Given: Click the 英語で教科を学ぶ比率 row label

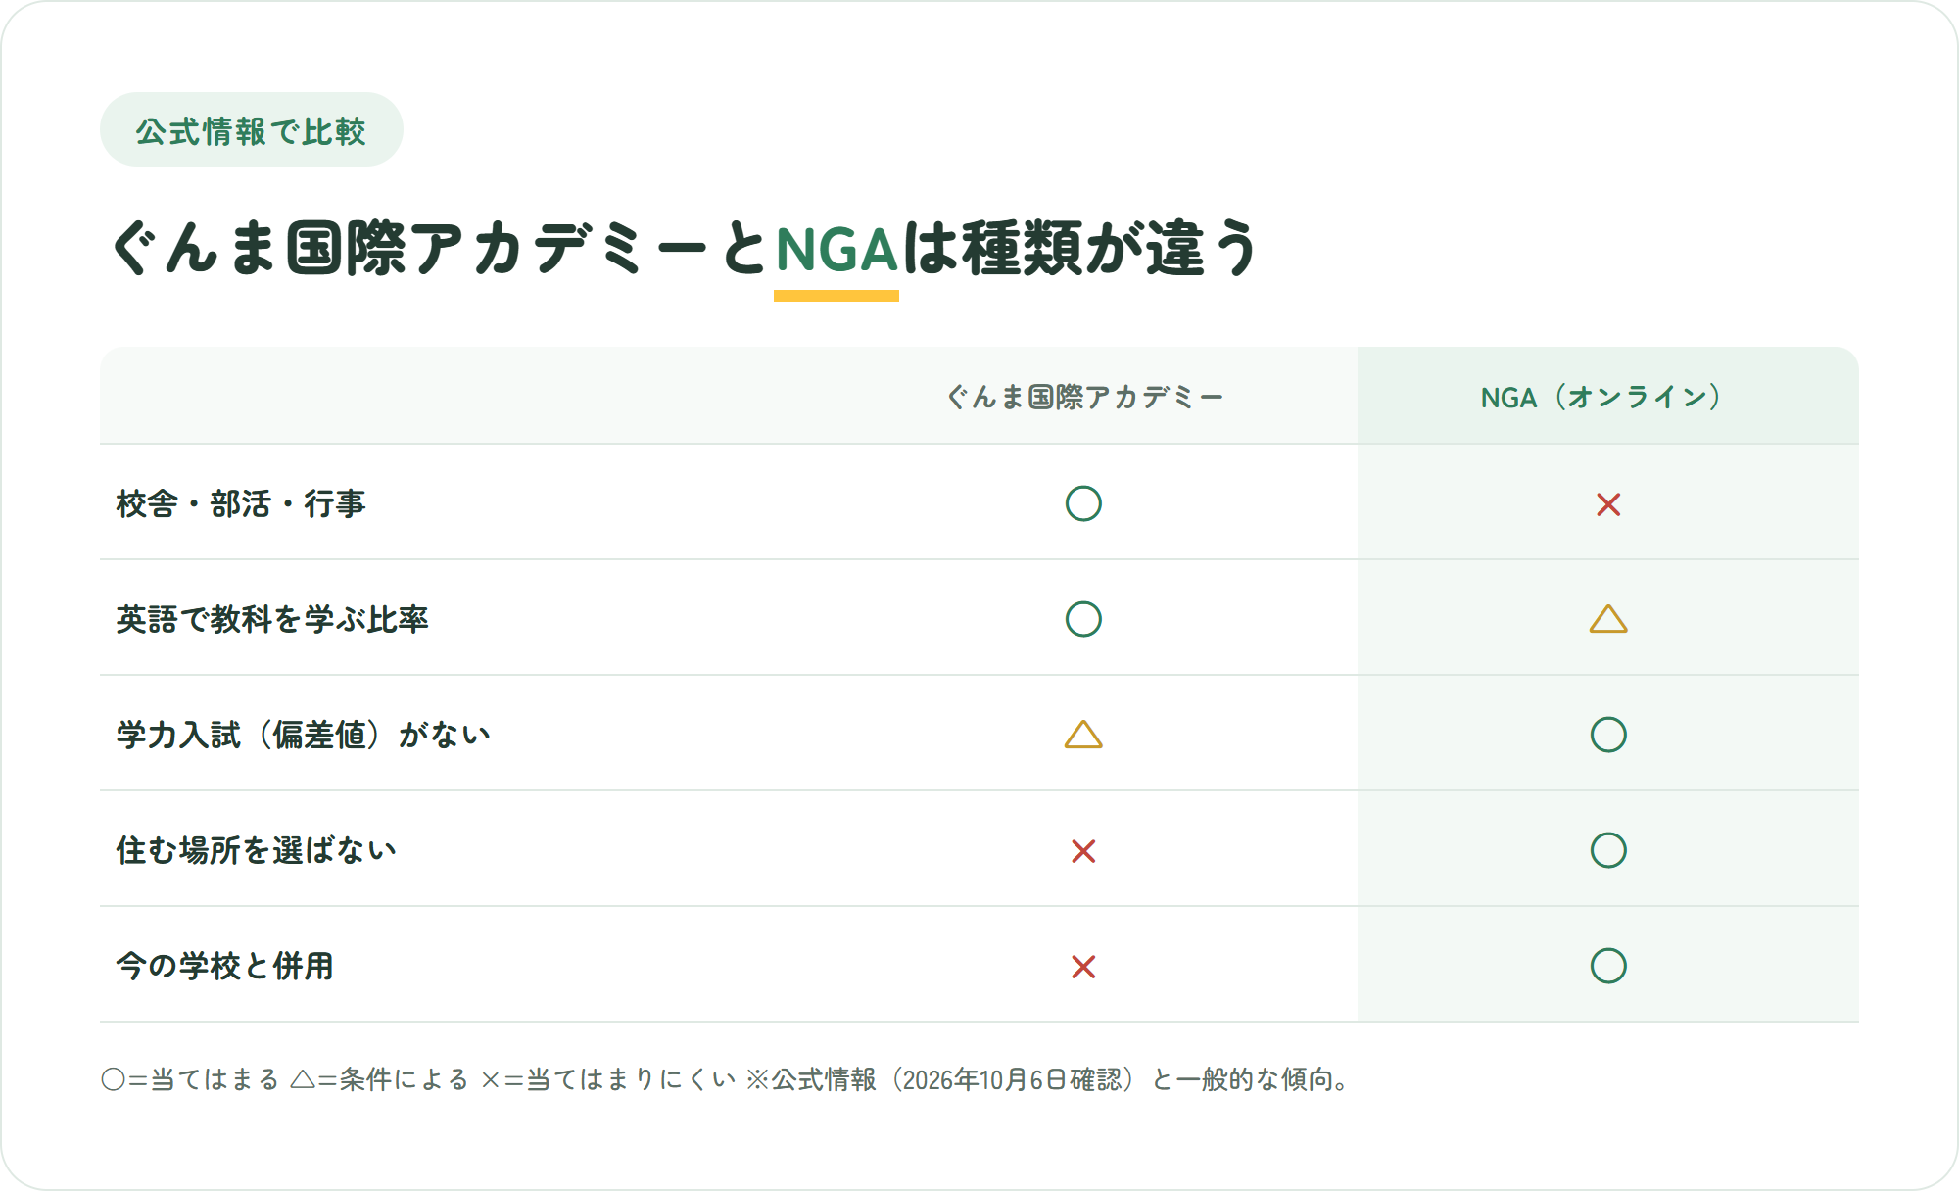Looking at the screenshot, I should (x=272, y=619).
